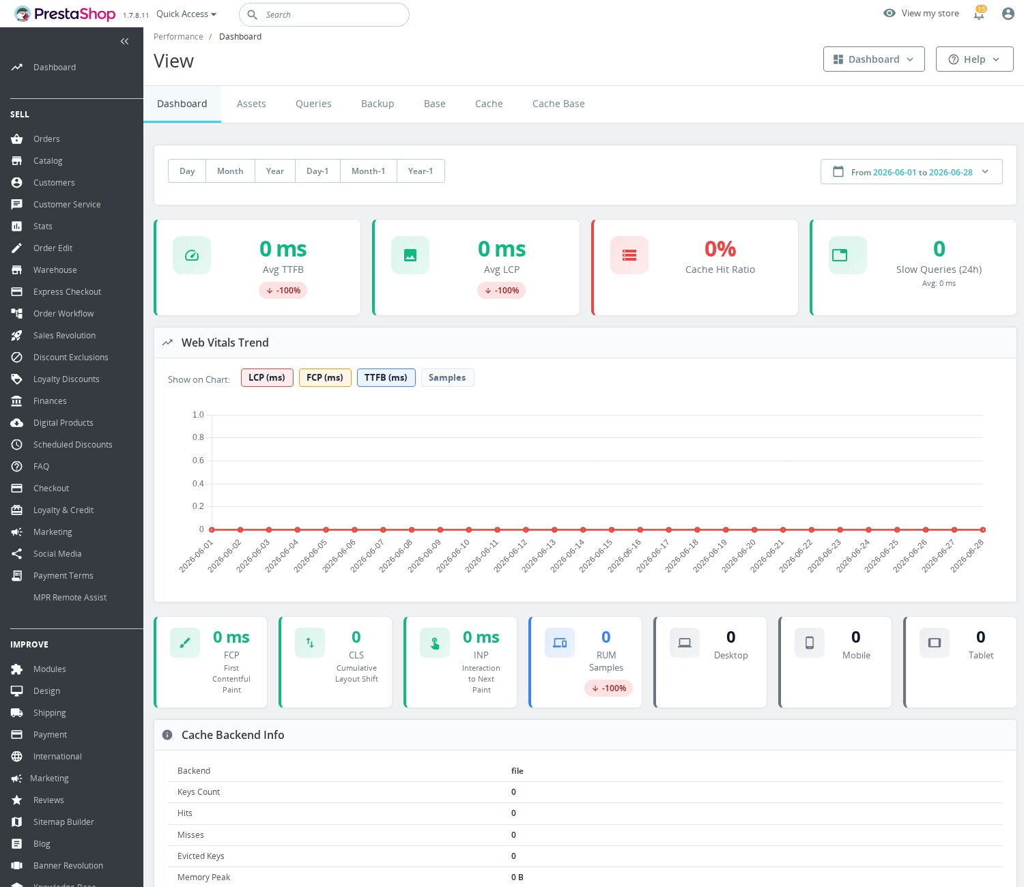
Task: Click the Cache Hit Ratio storage icon
Action: [629, 255]
